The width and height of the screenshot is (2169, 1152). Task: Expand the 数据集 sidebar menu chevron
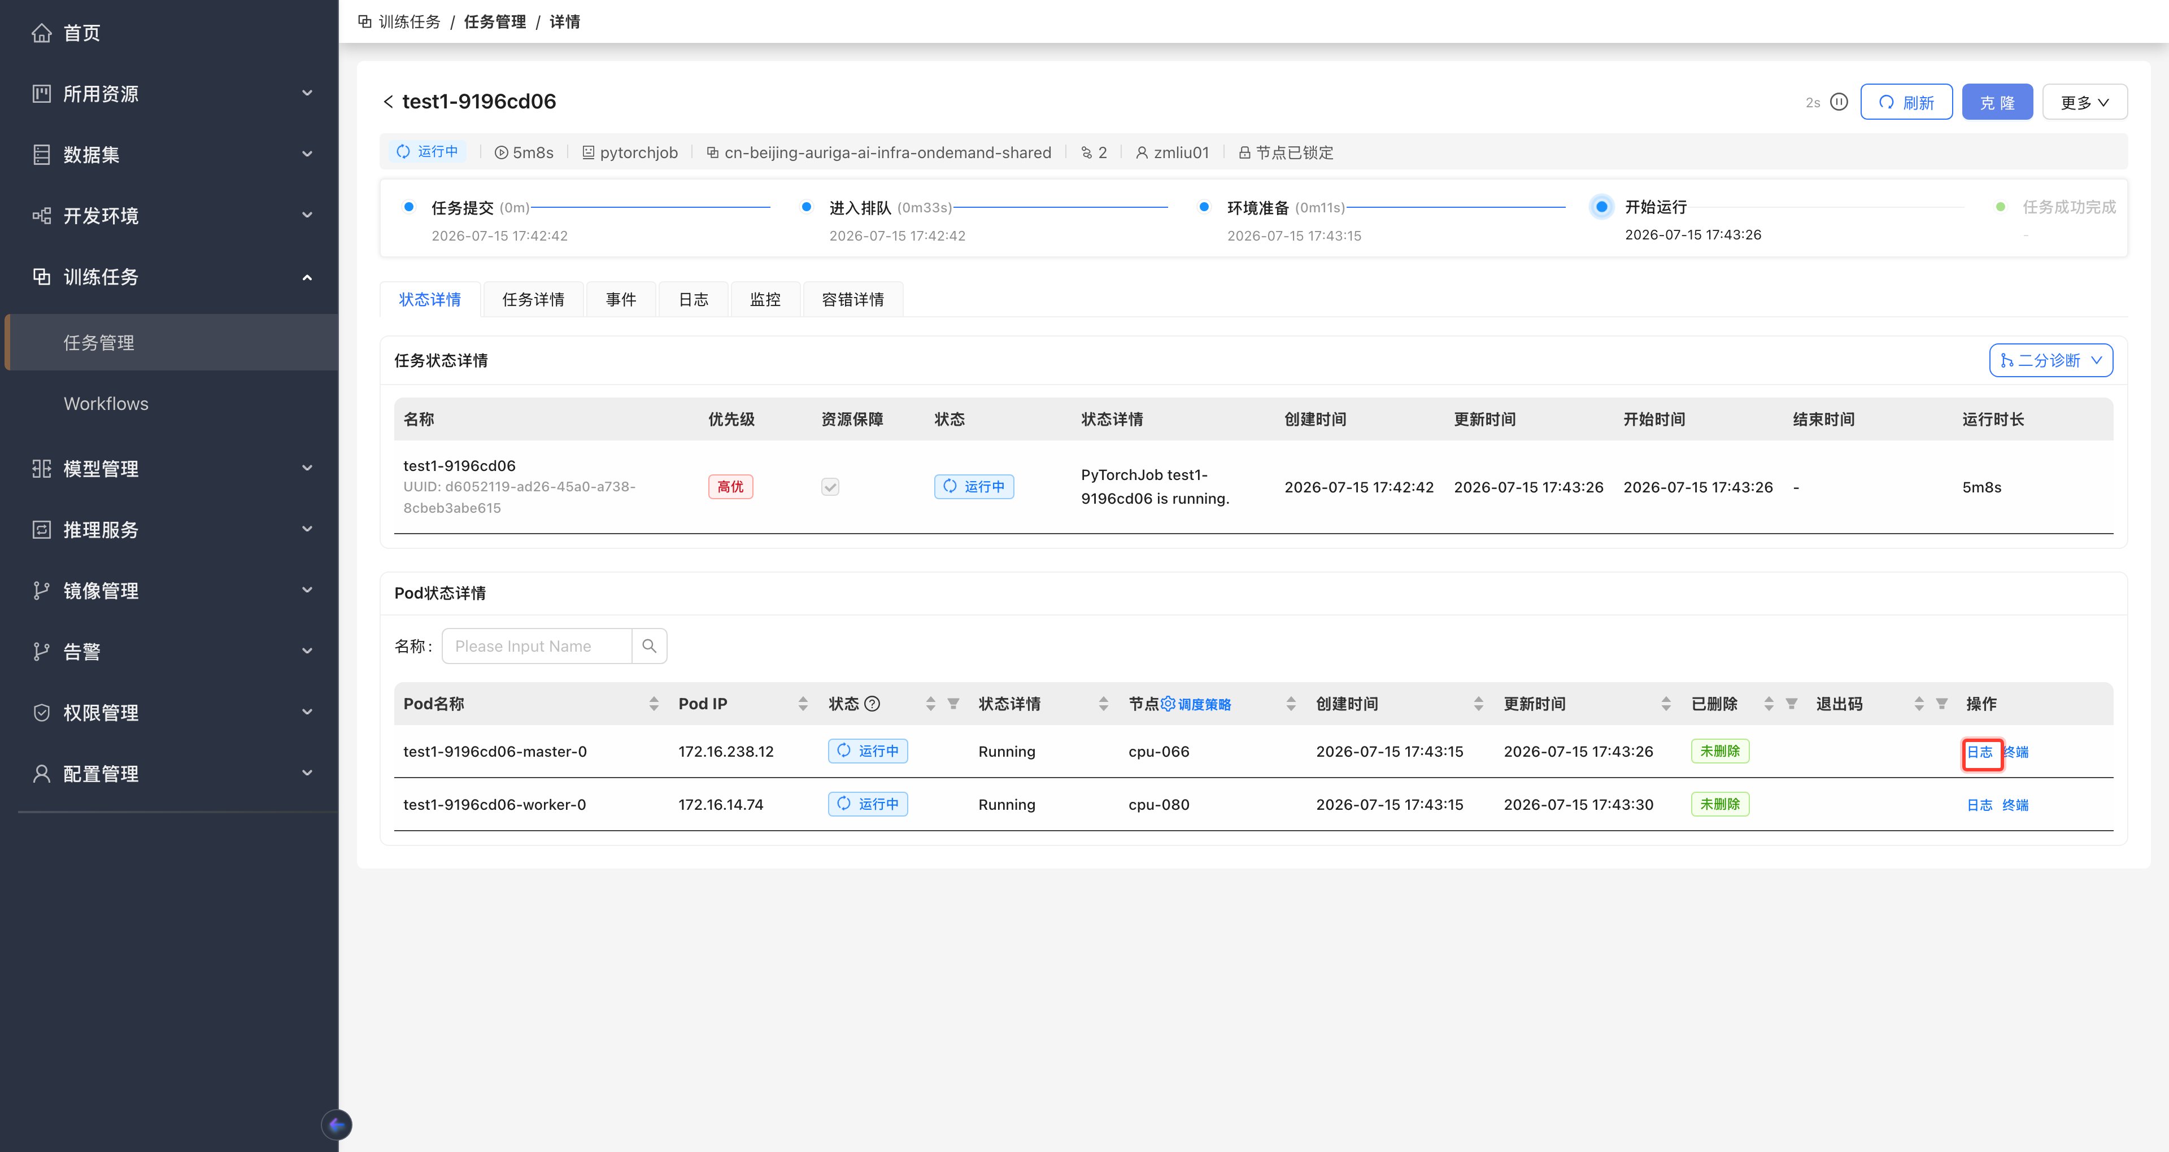307,155
